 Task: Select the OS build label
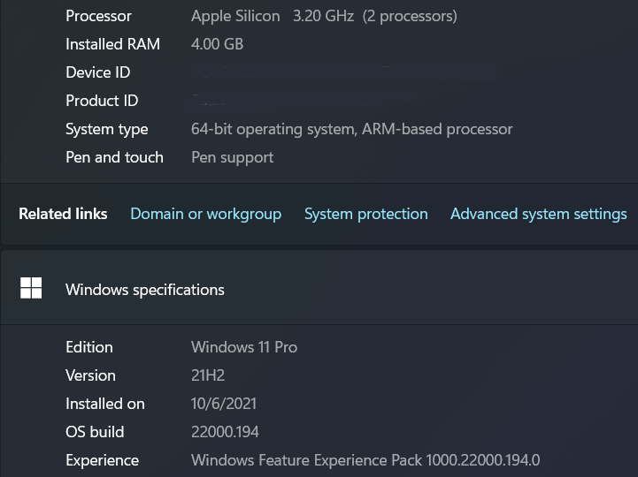click(x=95, y=432)
